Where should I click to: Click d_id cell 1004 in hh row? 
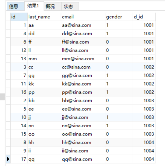coord(144,142)
